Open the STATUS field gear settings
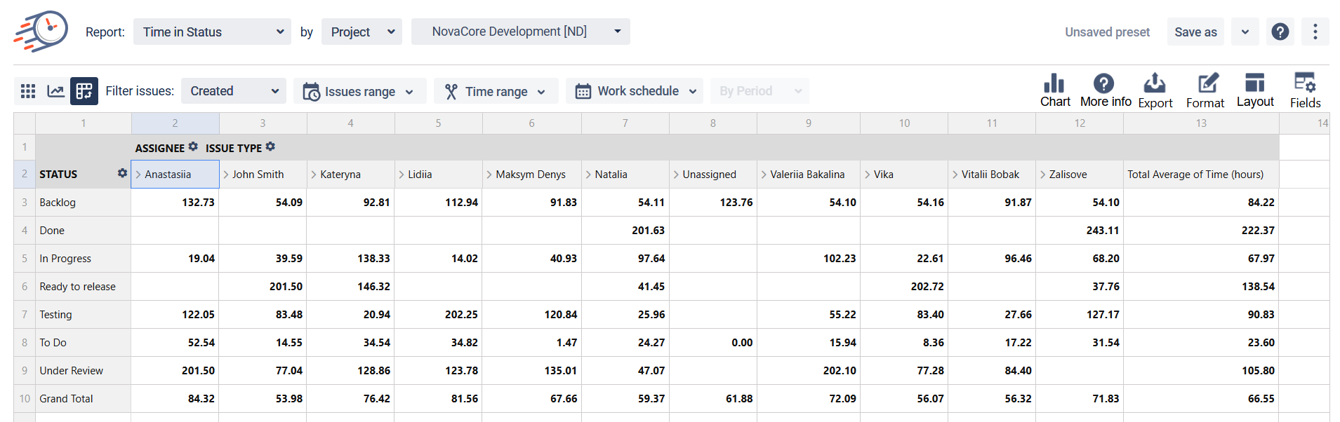This screenshot has width=1340, height=422. click(122, 173)
